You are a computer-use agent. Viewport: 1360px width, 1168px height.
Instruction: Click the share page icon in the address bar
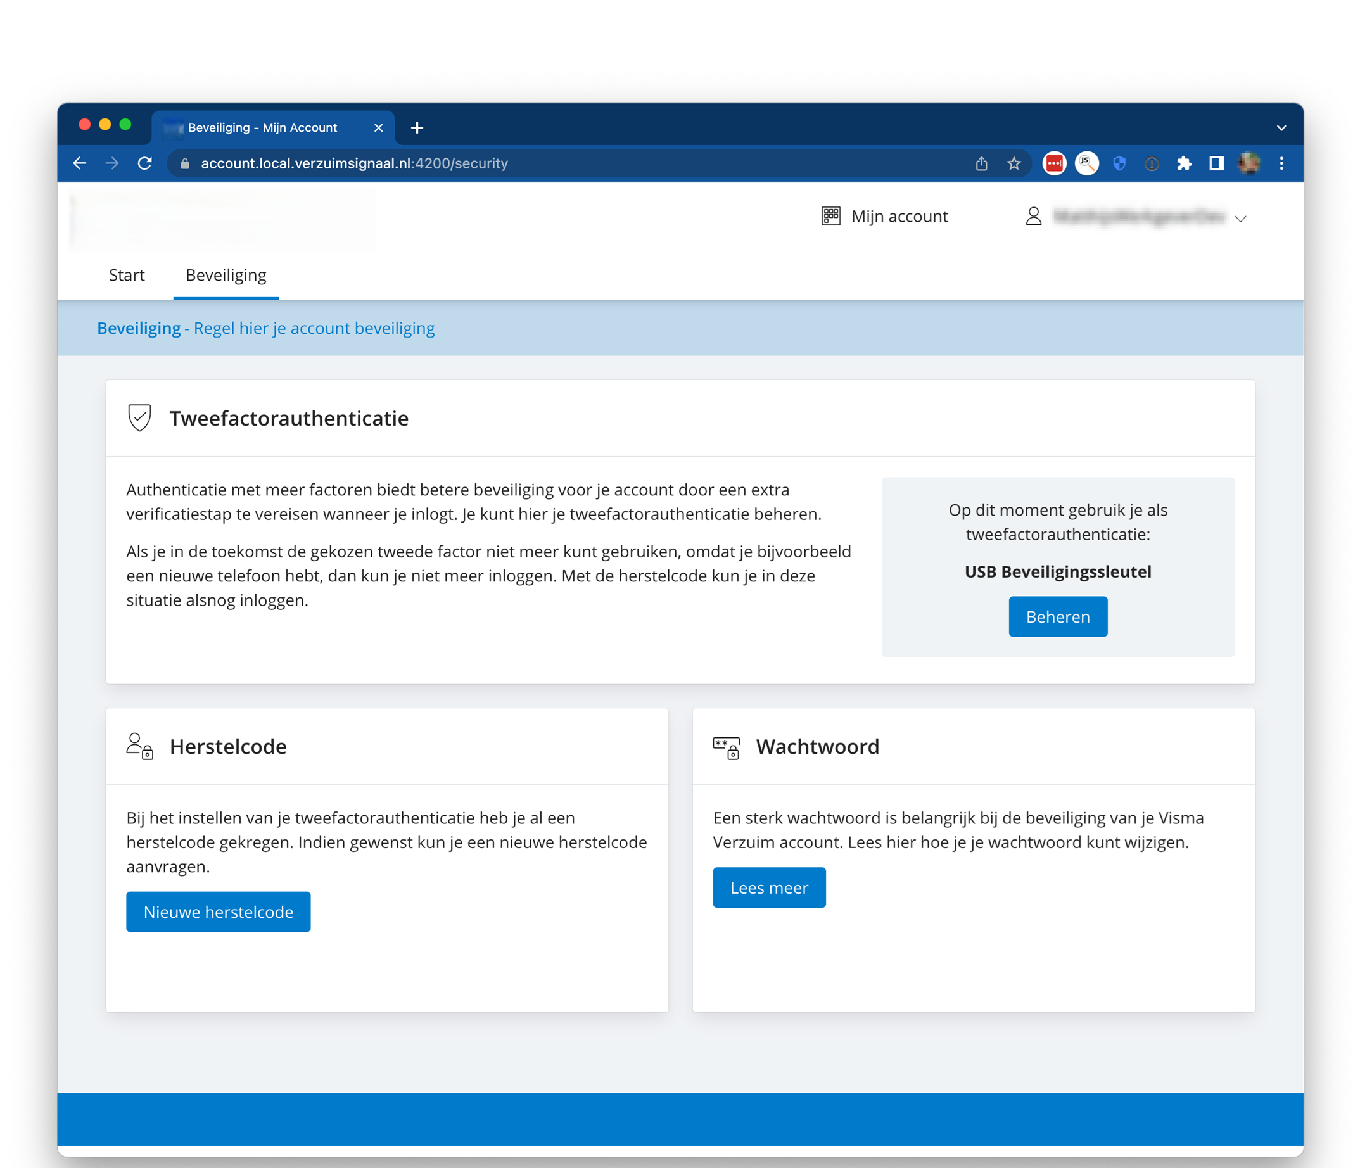coord(981,163)
